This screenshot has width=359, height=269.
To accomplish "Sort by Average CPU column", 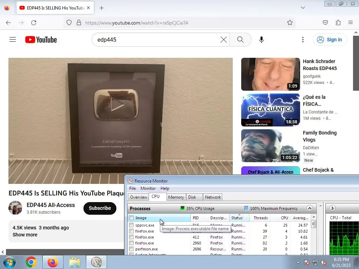I will (300, 218).
